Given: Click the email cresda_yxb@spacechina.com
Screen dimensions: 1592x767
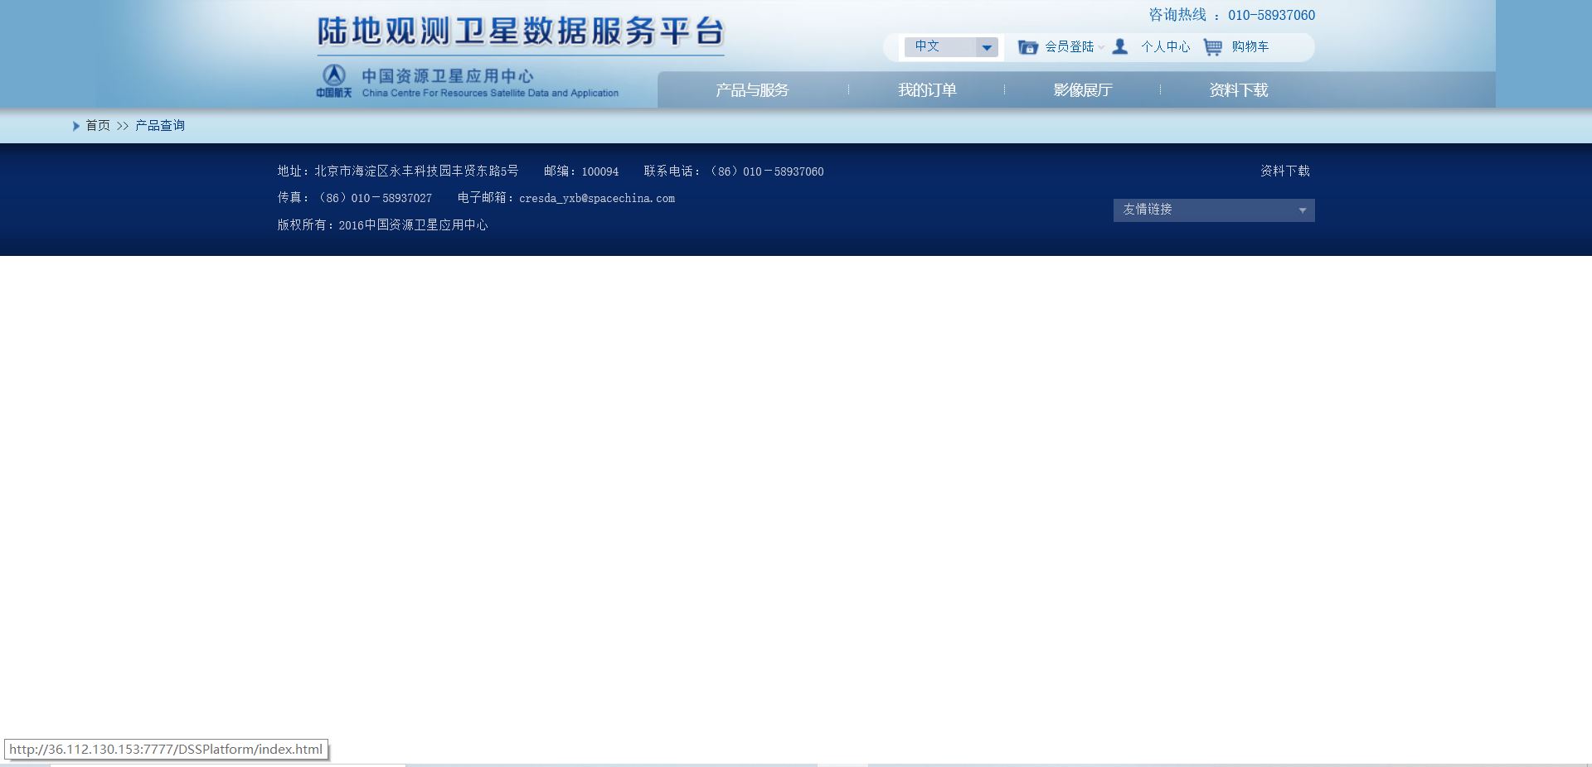Looking at the screenshot, I should point(597,199).
